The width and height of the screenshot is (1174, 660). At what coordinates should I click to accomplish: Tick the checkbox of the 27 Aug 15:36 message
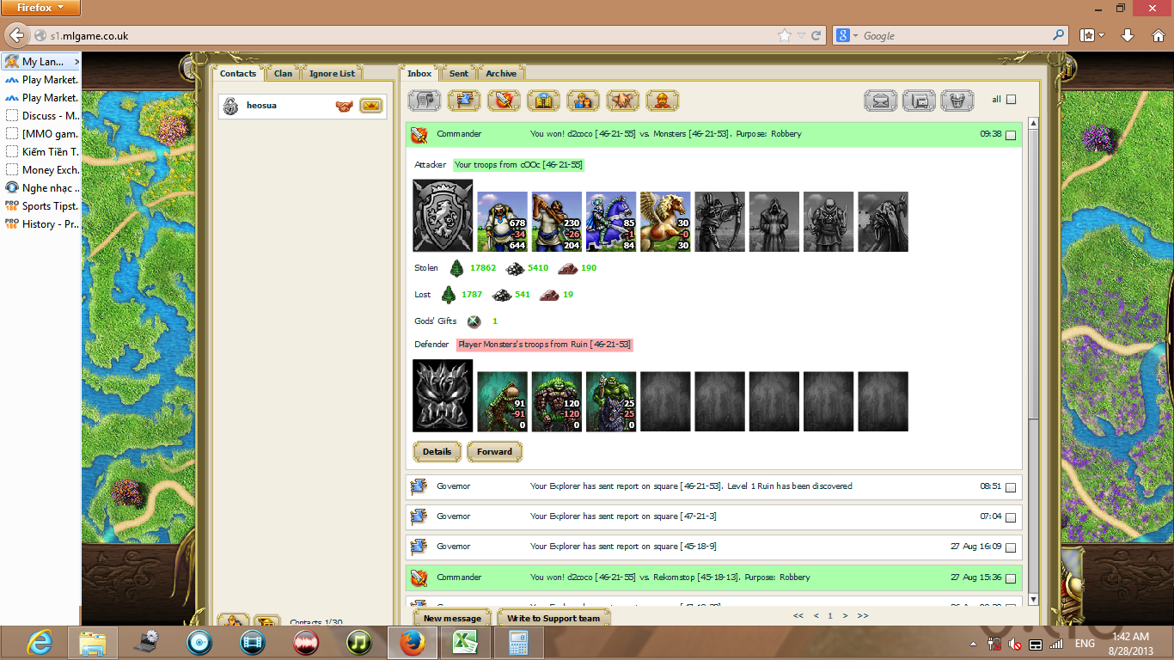1011,578
